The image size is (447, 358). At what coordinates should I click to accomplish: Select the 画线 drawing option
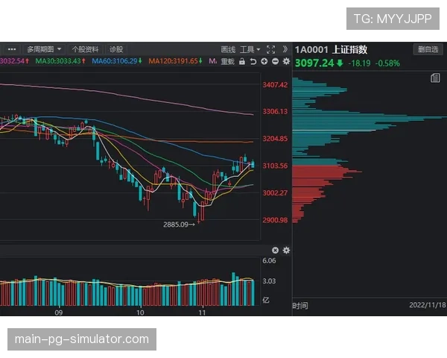[228, 50]
